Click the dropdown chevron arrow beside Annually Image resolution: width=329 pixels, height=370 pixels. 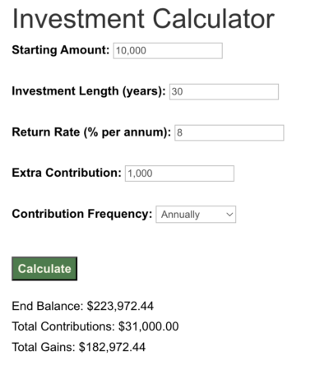tap(229, 215)
